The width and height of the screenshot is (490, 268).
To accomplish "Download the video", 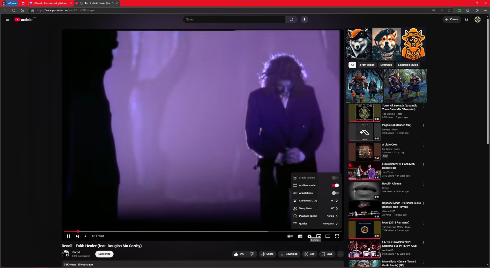I will 289,254.
